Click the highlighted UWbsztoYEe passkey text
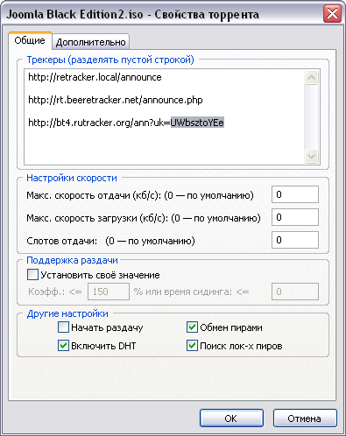Screen dimensions: 346x436 coord(197,123)
